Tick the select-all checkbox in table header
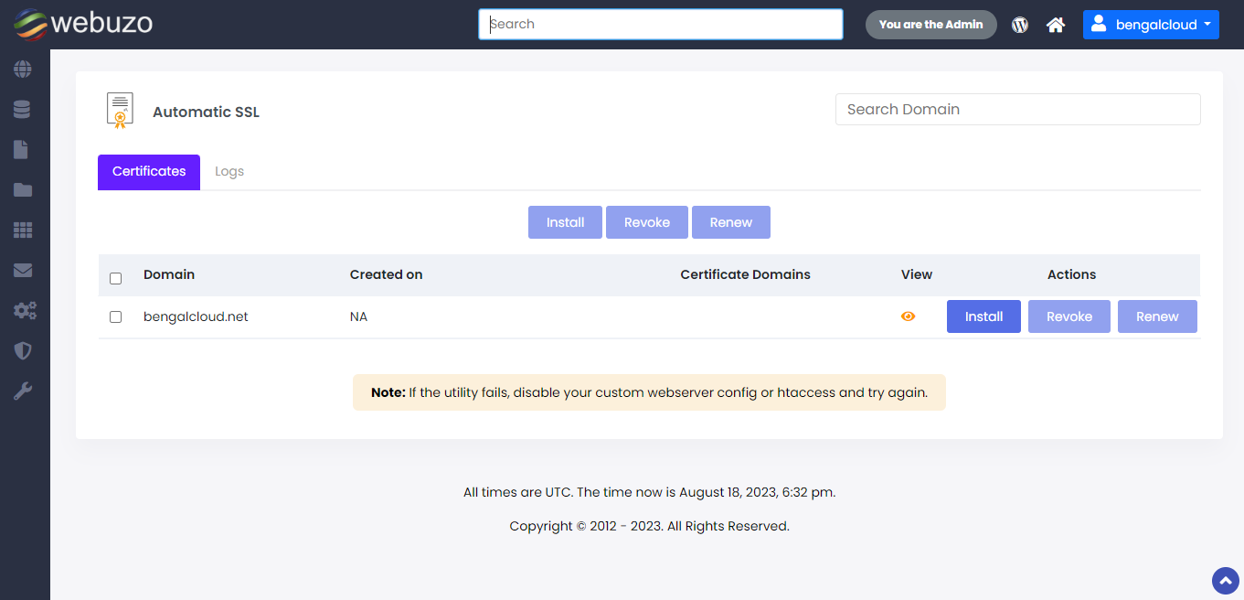Screen dimensions: 1244x600 115,278
